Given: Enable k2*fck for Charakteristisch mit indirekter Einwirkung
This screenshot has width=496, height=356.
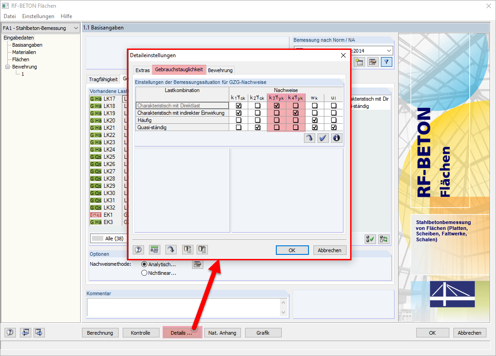Looking at the screenshot, I should pyautogui.click(x=257, y=113).
